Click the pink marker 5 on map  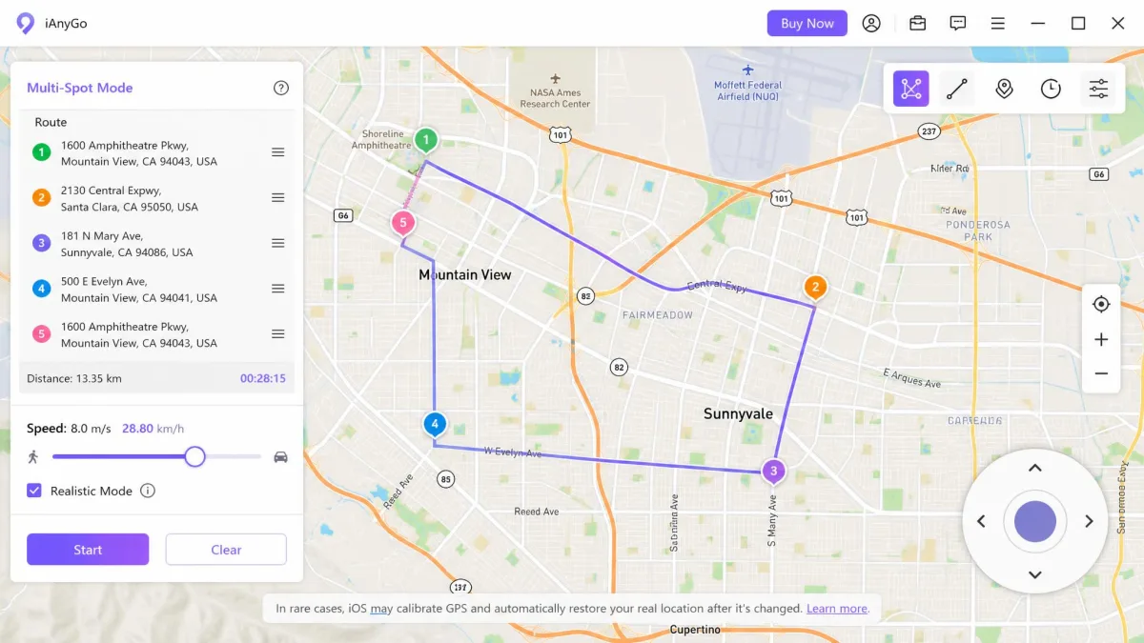pos(403,224)
